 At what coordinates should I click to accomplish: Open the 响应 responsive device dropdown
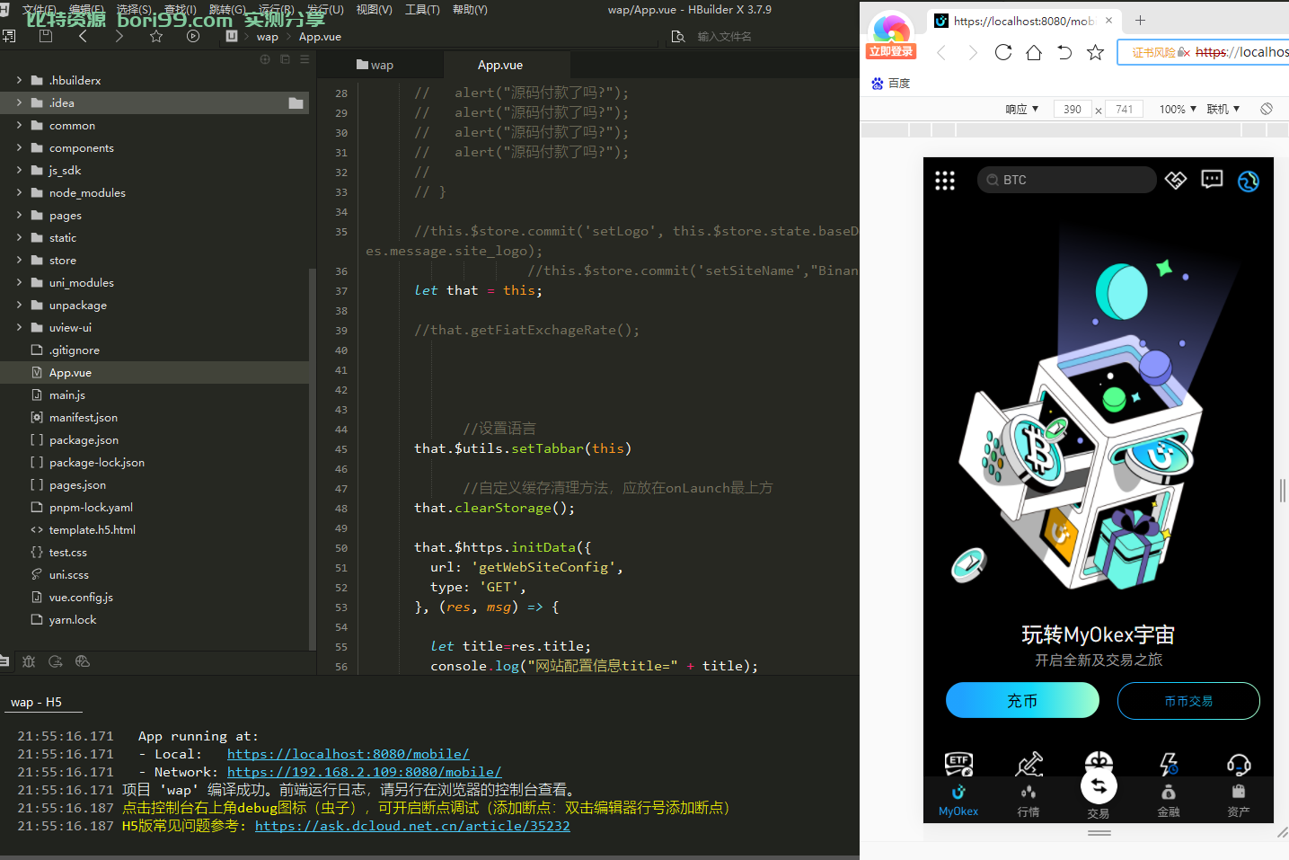1022,109
